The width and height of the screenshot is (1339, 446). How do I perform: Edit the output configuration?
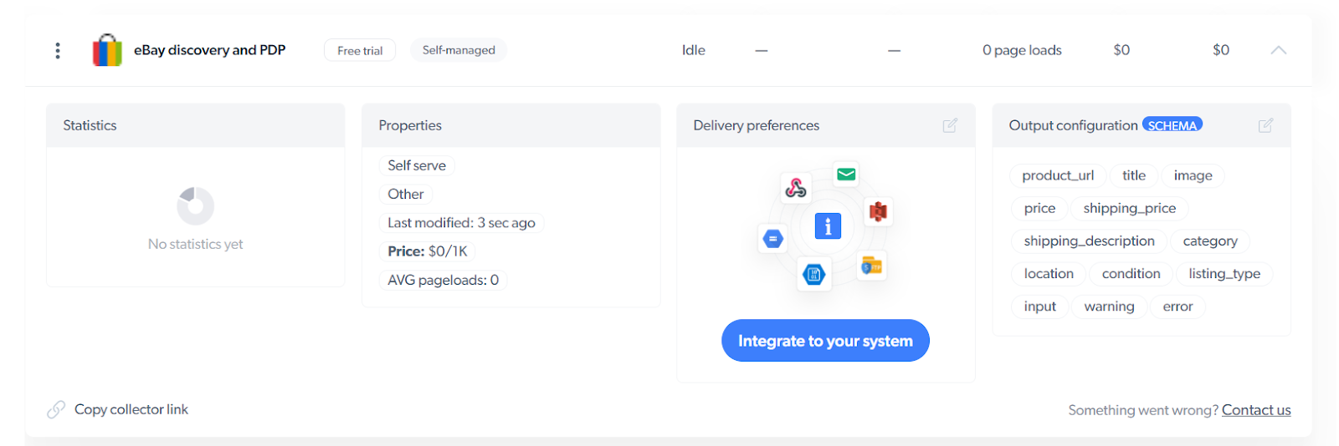pyautogui.click(x=1265, y=125)
